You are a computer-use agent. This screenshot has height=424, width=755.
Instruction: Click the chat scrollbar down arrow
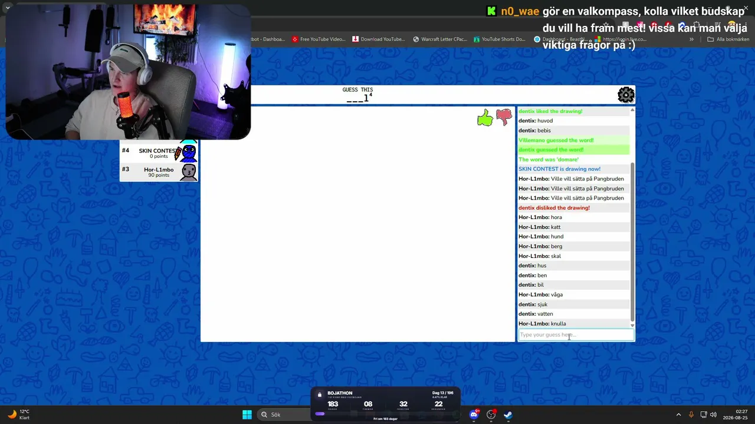tap(632, 326)
